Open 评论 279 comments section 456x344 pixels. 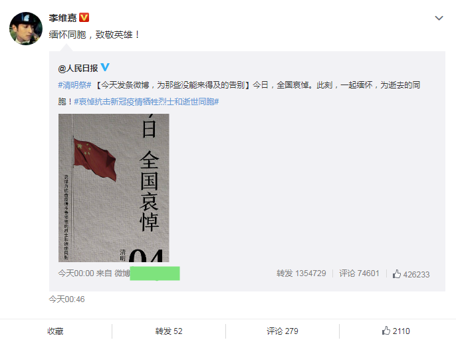pyautogui.click(x=283, y=331)
